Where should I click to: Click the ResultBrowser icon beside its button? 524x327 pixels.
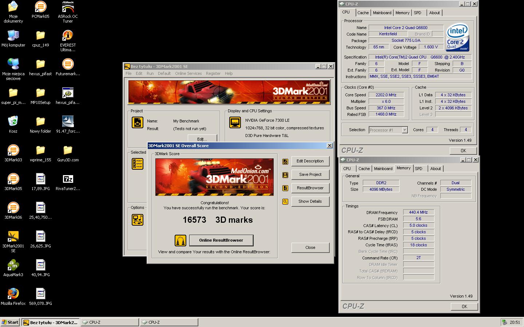[x=285, y=188]
